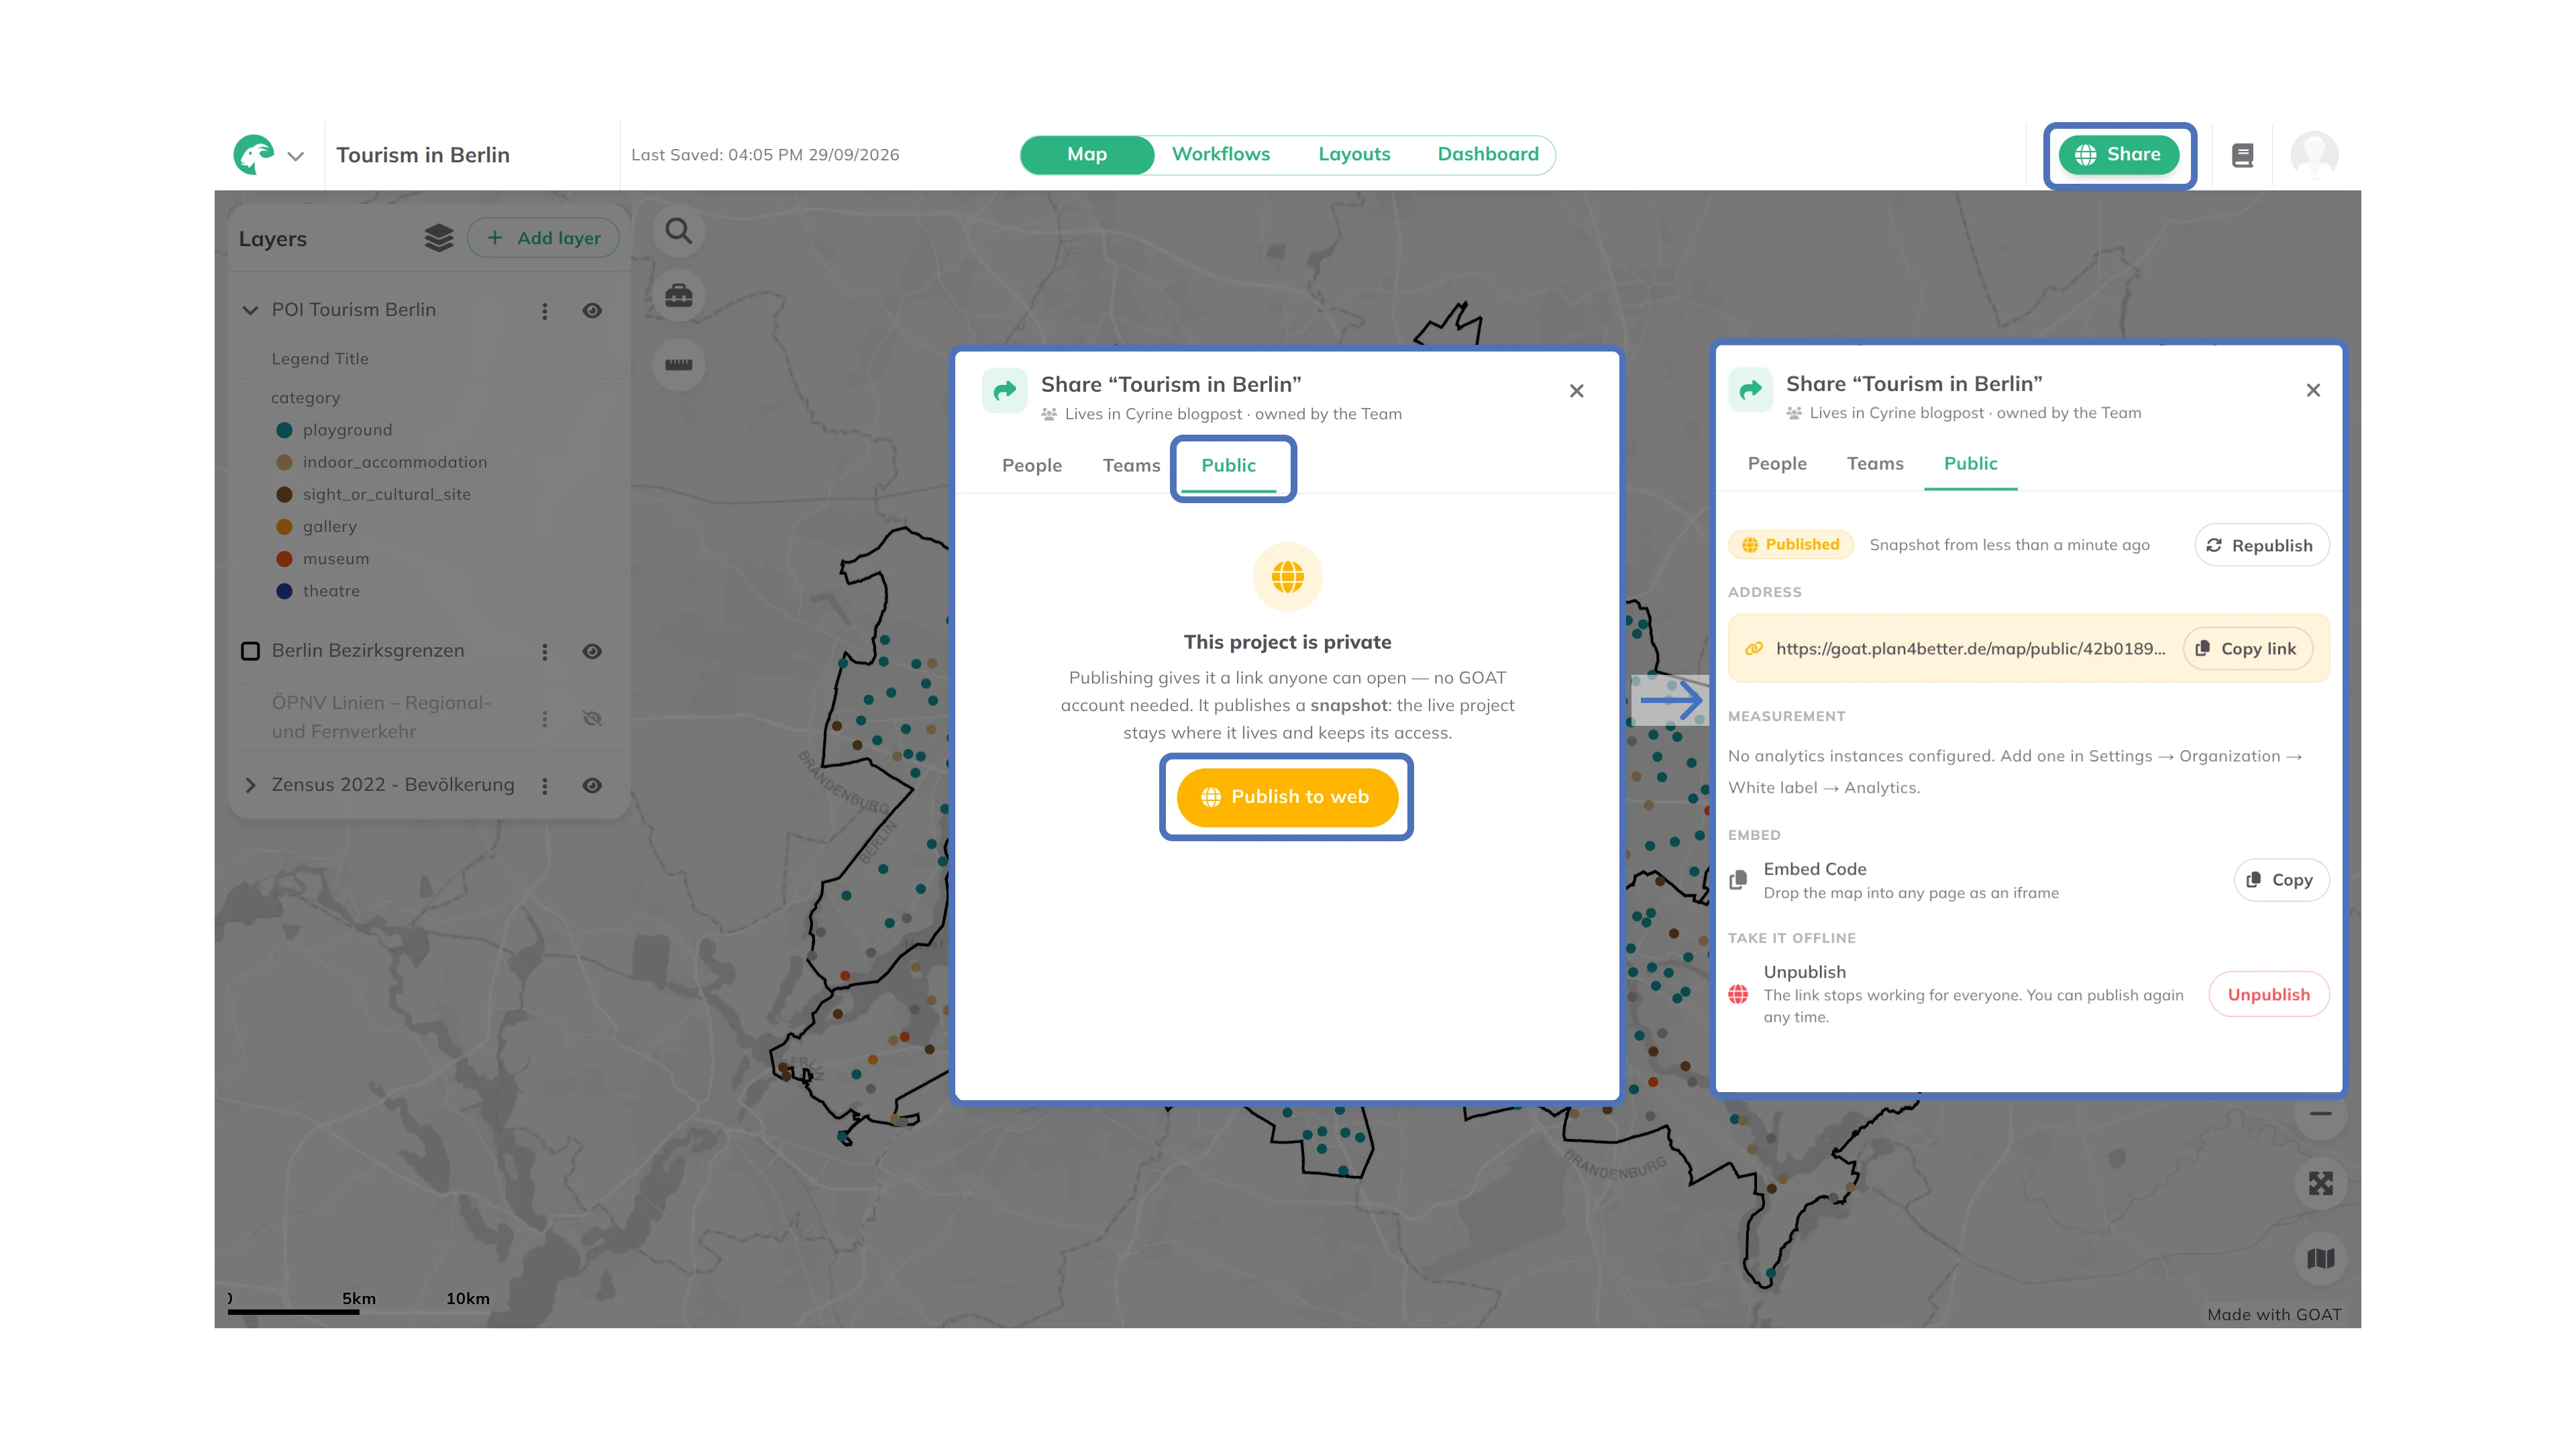Open the People tab in published dialog
This screenshot has width=2576, height=1449.
pos(1777,463)
